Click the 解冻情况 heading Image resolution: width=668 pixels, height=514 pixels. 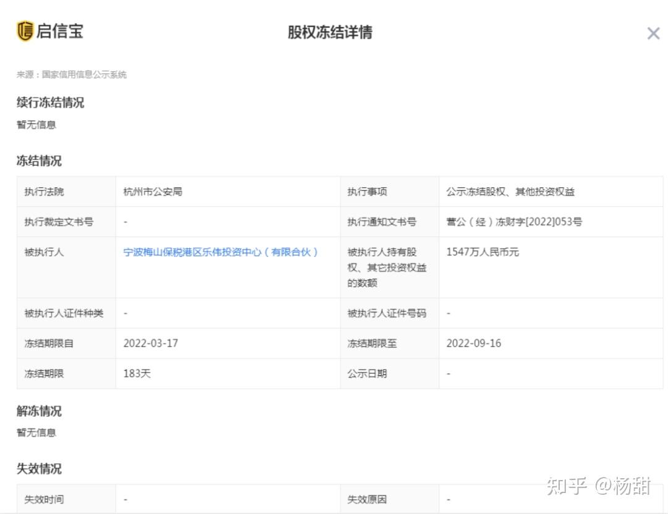[x=39, y=411]
